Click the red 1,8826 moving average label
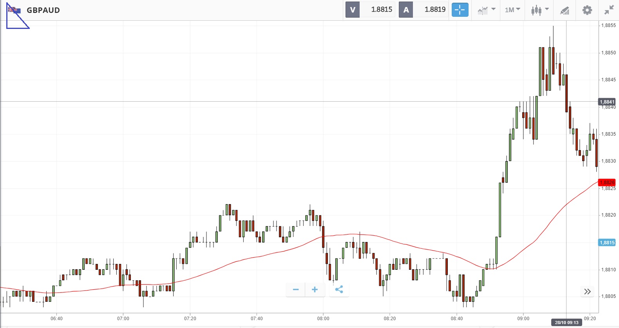 [607, 182]
